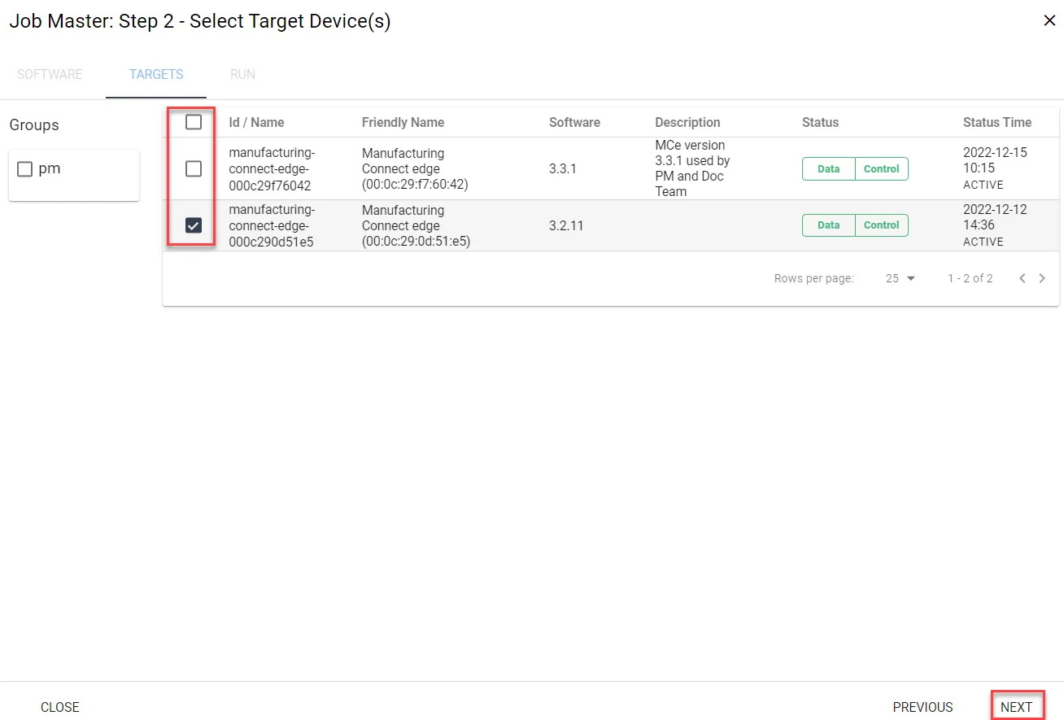
Task: Click software version 3.3.1 cell
Action: [x=563, y=169]
